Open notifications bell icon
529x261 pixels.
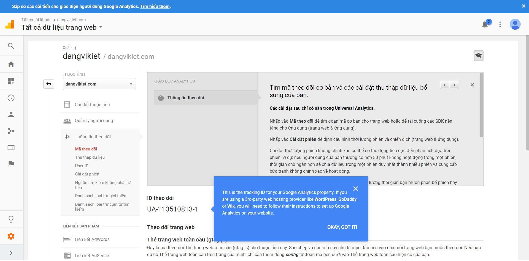click(x=485, y=24)
